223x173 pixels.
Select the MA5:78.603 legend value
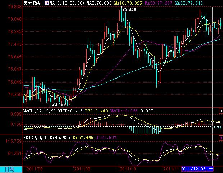pos(99,3)
